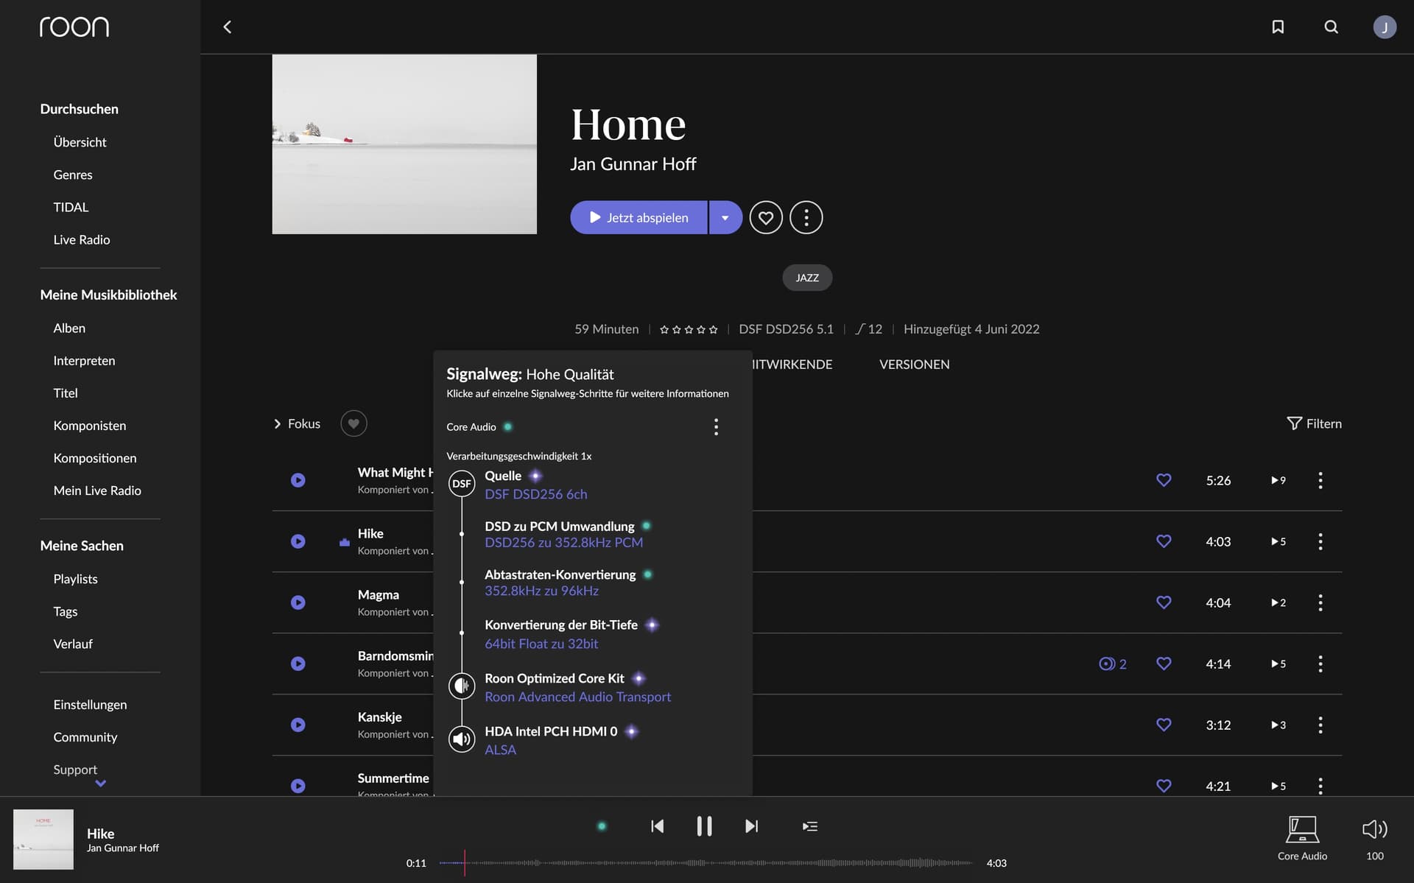The image size is (1414, 883).
Task: Click Roon Optimized Core Kit icon
Action: click(462, 686)
